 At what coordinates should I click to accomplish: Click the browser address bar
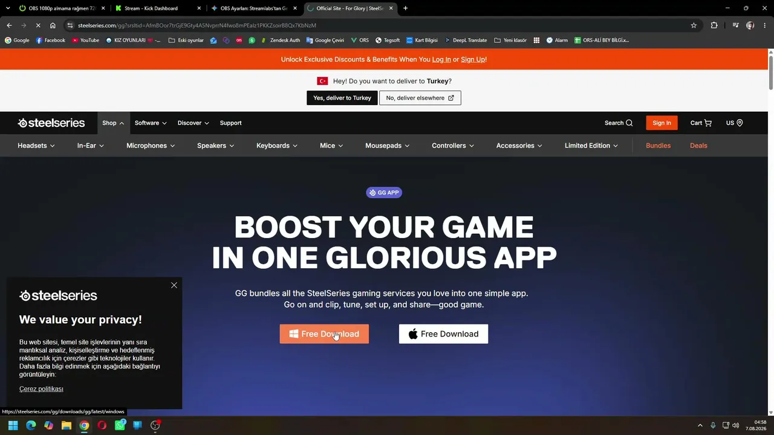coord(381,25)
